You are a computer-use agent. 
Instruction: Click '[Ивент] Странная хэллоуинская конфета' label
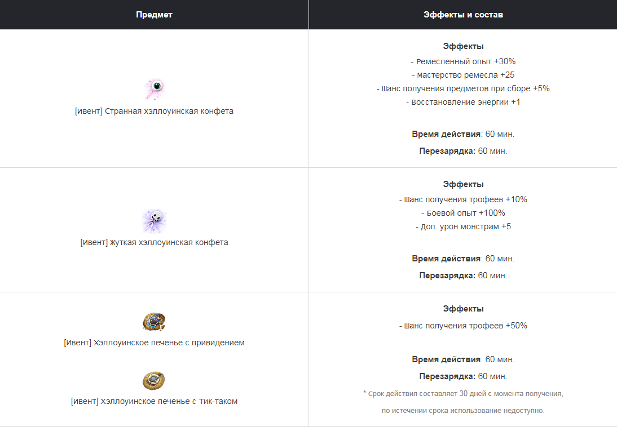click(x=155, y=112)
